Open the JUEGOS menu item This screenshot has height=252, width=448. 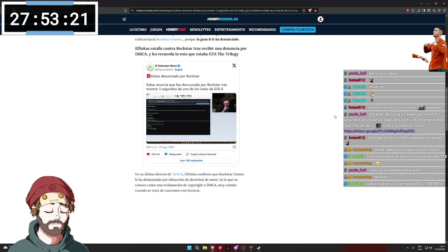point(156,30)
